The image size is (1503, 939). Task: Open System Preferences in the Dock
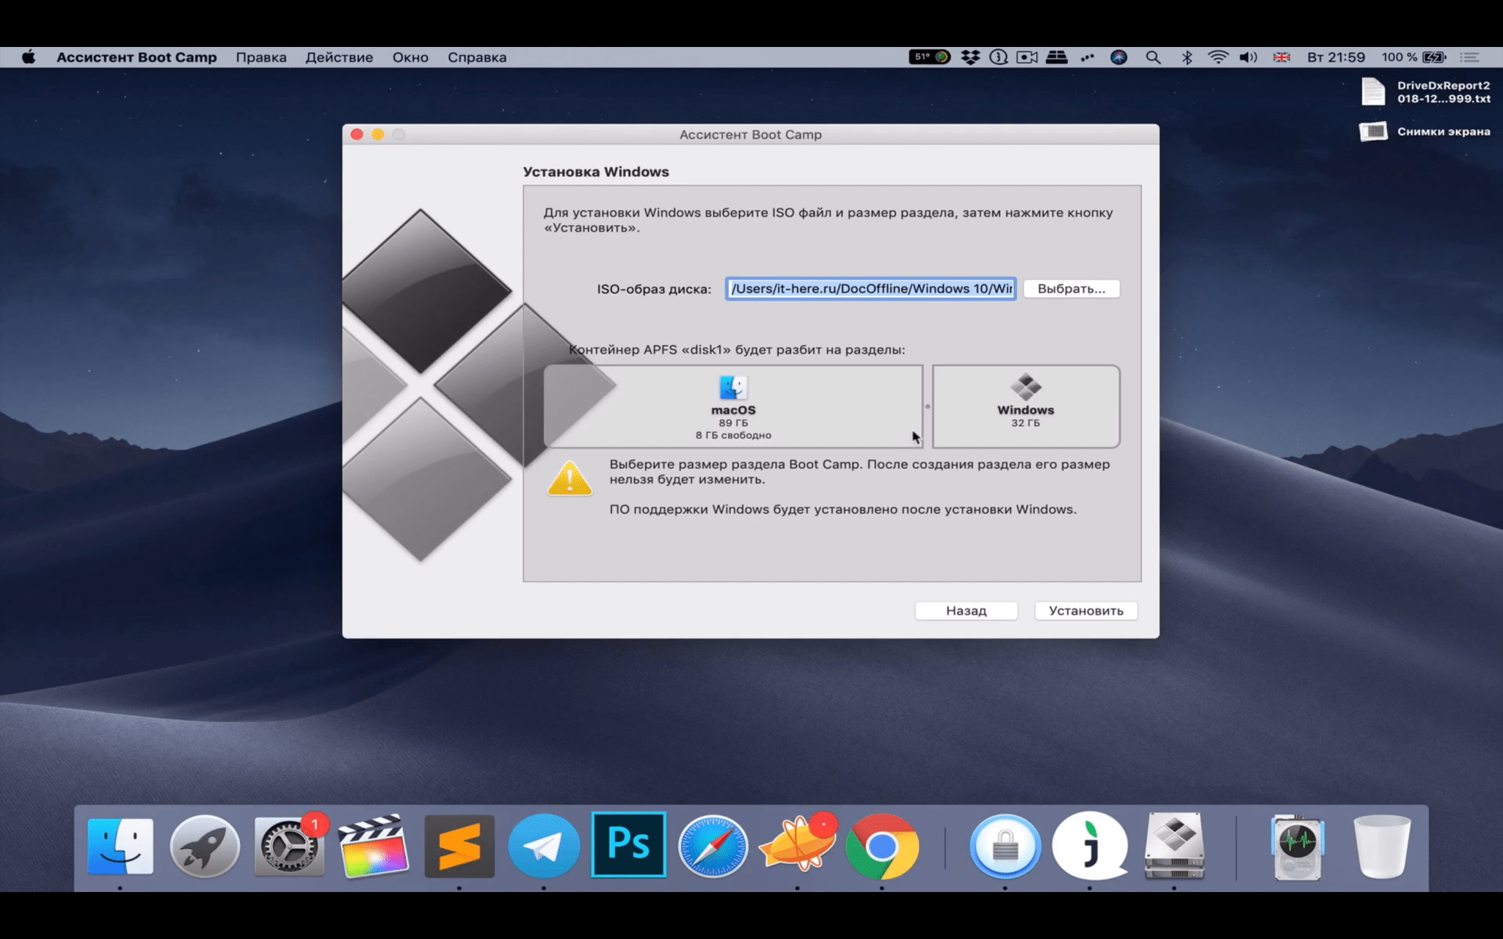[289, 846]
